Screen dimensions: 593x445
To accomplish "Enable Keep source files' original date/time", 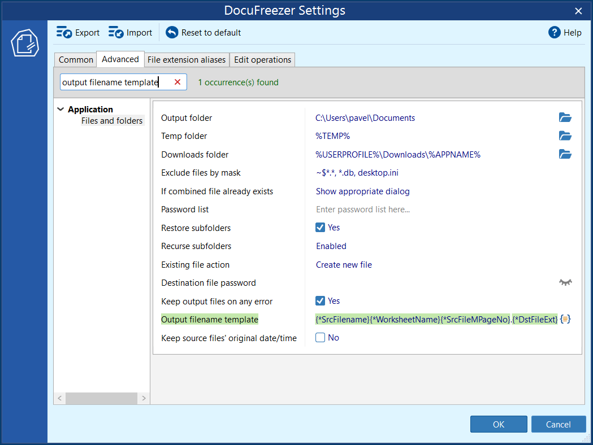I will click(x=321, y=337).
